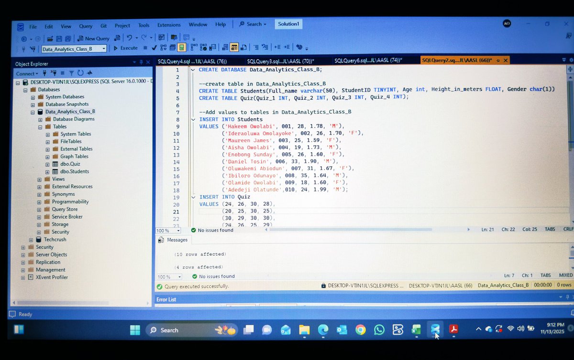Viewport: 574px width, 360px height.
Task: Open the Data_Analytics_Class_B database dropdown
Action: 104,48
